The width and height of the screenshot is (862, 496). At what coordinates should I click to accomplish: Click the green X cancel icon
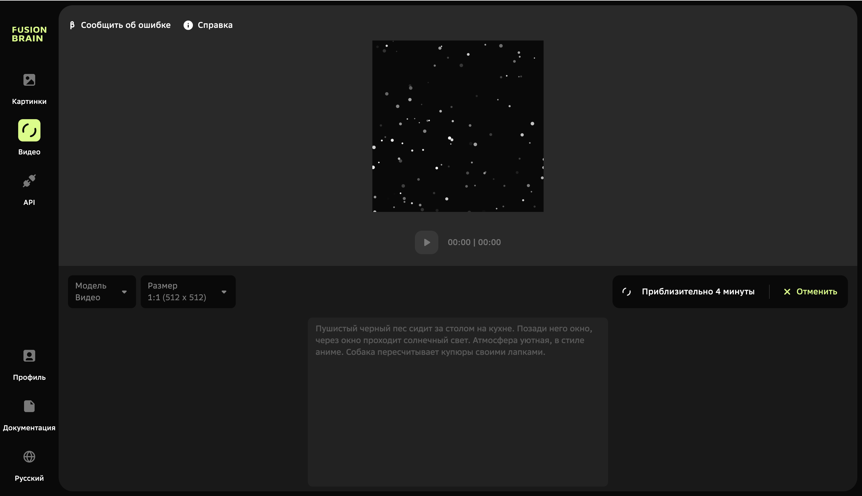coord(787,292)
